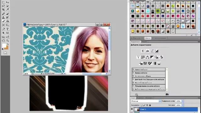The height and width of the screenshot is (113, 201).
Task: Select the Rectangular Marquee tool
Action: click(3, 2)
